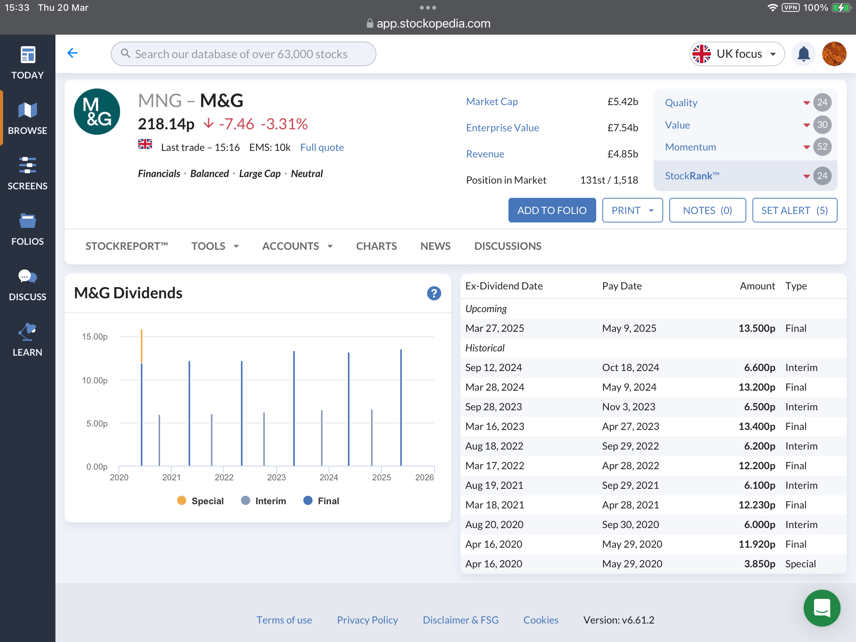Tap the VPN status indicator

(790, 7)
